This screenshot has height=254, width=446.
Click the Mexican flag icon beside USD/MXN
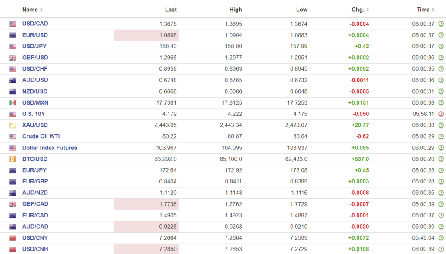coord(13,103)
